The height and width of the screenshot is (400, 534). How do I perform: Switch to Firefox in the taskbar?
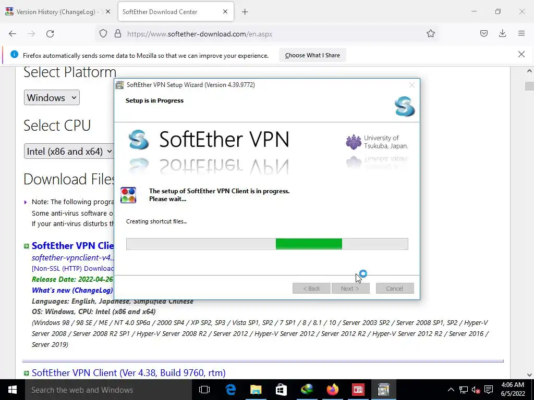(x=332, y=390)
